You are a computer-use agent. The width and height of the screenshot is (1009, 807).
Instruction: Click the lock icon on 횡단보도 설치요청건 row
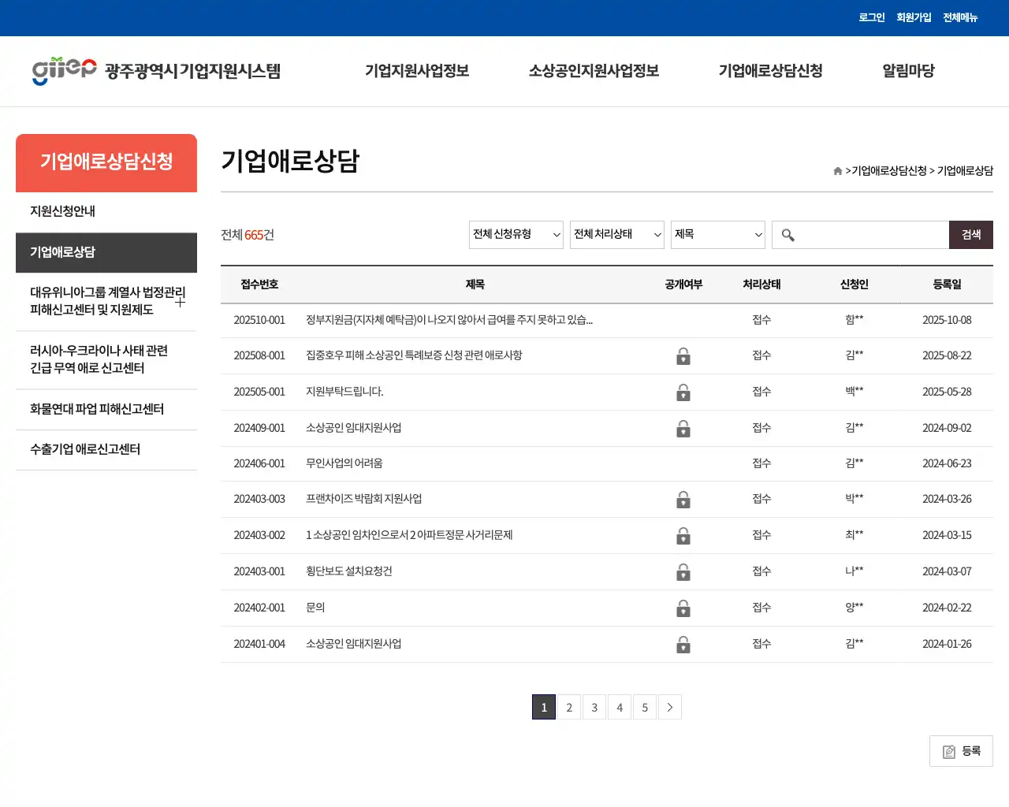(683, 572)
